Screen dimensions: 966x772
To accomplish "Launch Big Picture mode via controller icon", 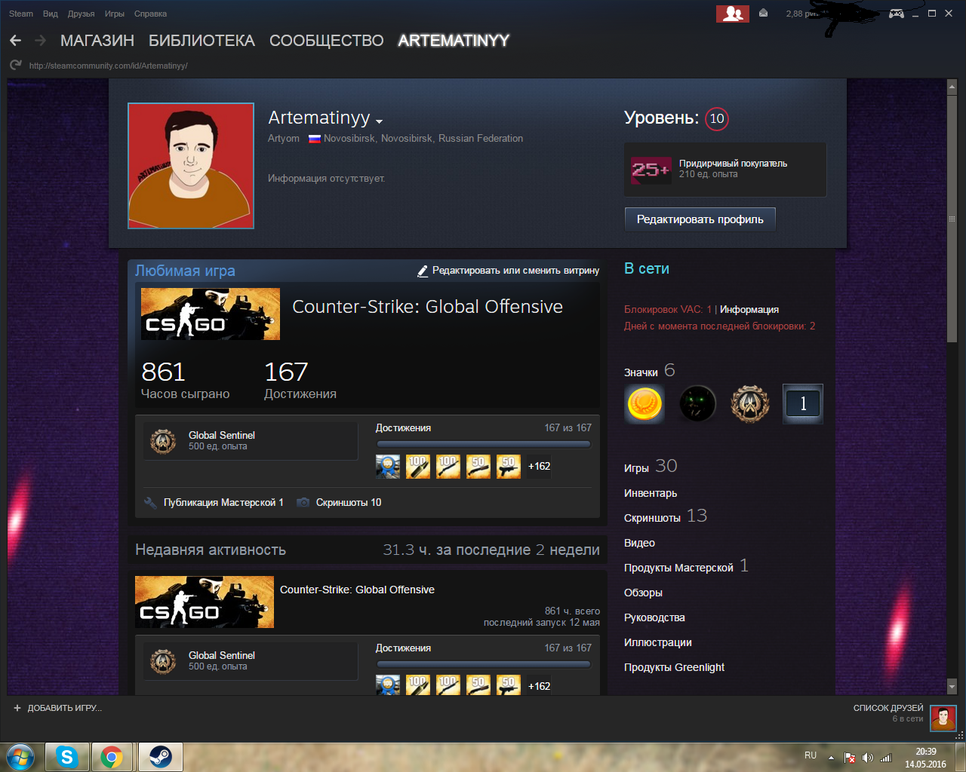I will [897, 14].
